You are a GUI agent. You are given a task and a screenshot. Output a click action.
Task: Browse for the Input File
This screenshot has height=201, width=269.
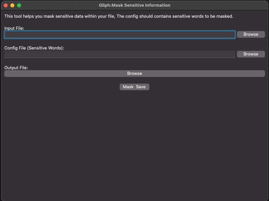point(251,34)
